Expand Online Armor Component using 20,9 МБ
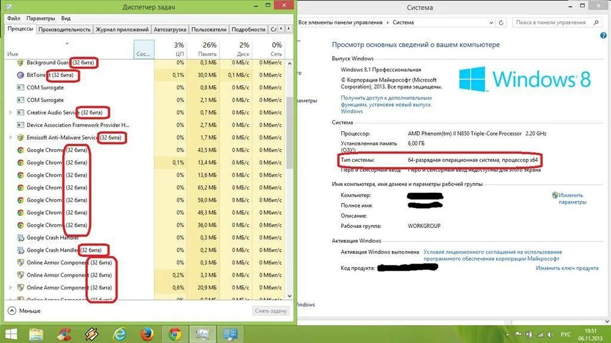The image size is (611, 343). [x=11, y=288]
